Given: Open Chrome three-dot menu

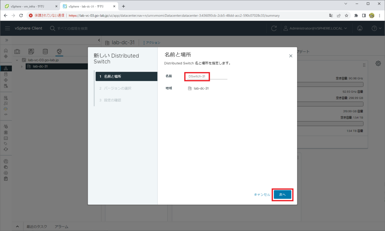Looking at the screenshot, I should [380, 15].
